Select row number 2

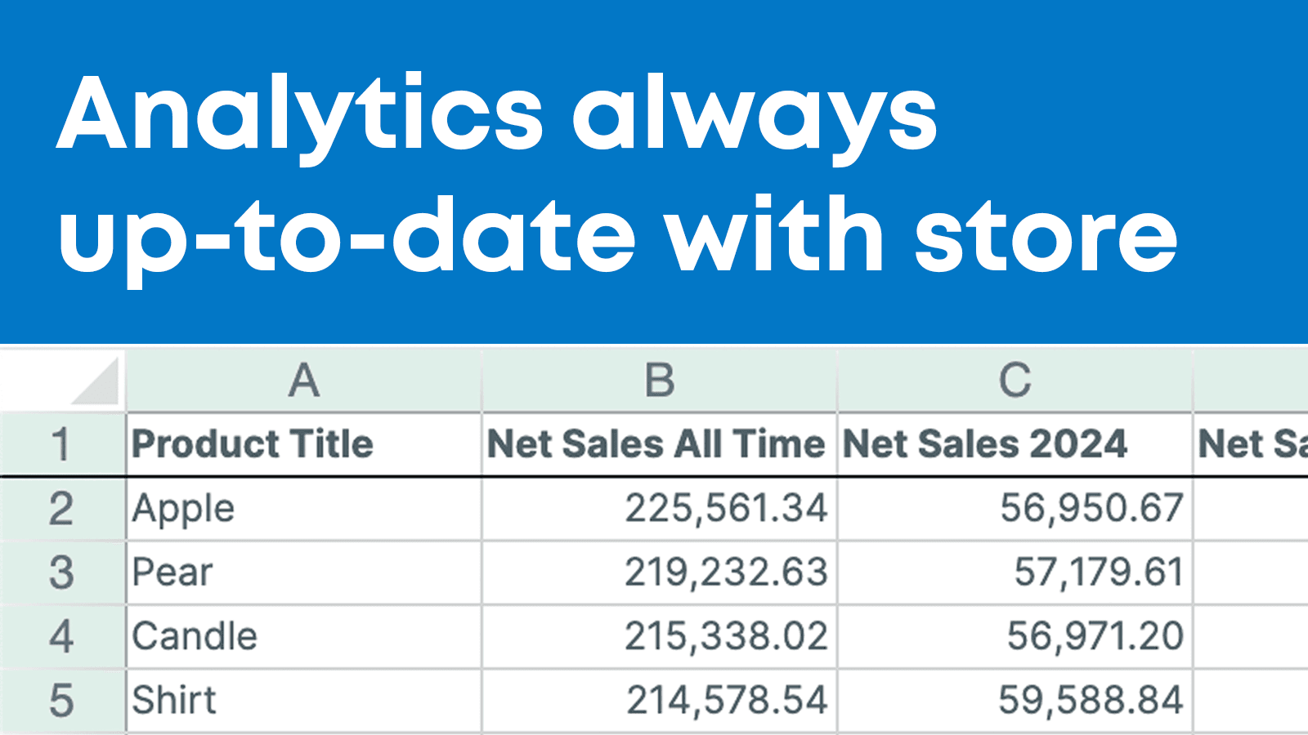[61, 507]
